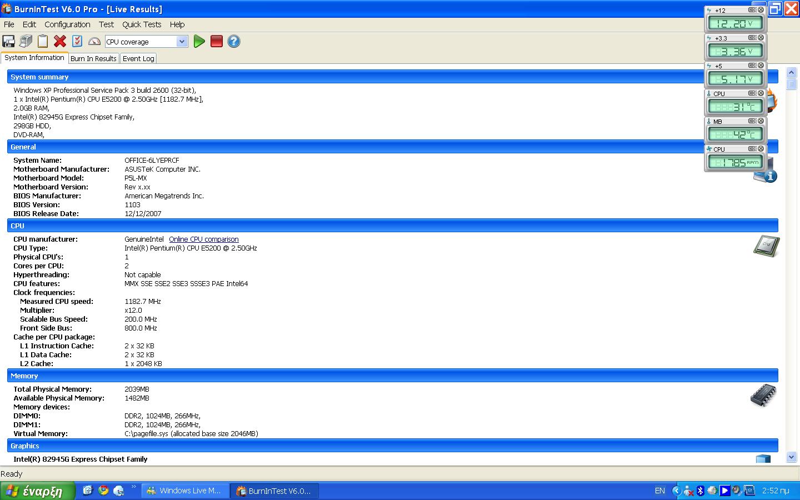Open settings of the CPU fan RPM gadget
The width and height of the screenshot is (800, 500).
point(752,149)
